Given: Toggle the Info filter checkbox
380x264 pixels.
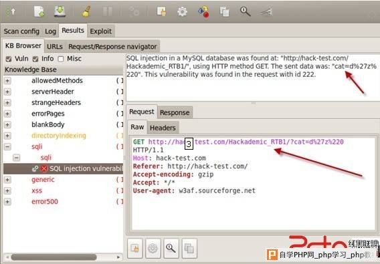Looking at the screenshot, I should pos(35,59).
